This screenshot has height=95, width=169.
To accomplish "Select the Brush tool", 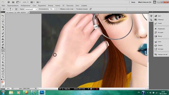I will pyautogui.click(x=3, y=36).
